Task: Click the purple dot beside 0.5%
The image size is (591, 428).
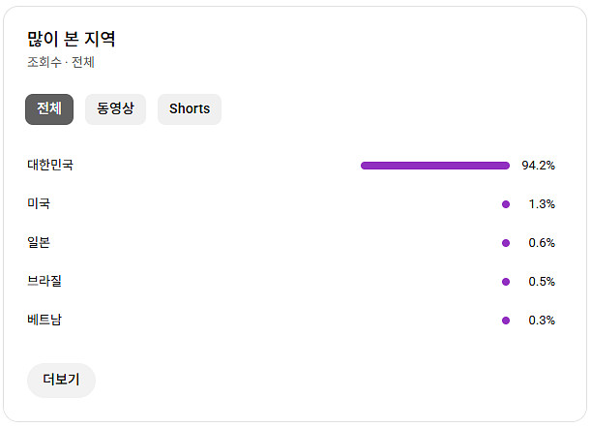Action: pos(506,282)
